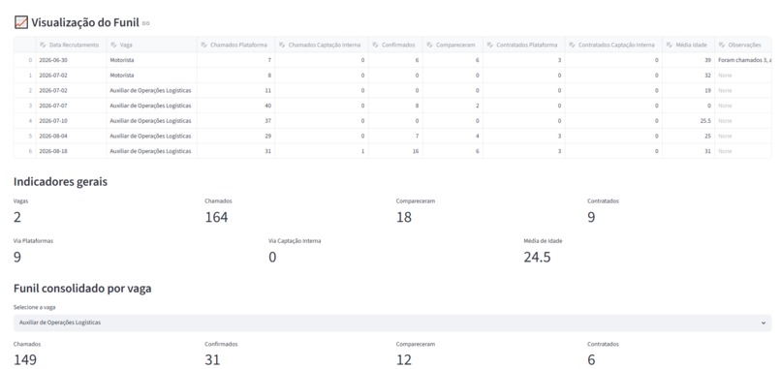Sort by Data Recrutamento column header

[72, 45]
